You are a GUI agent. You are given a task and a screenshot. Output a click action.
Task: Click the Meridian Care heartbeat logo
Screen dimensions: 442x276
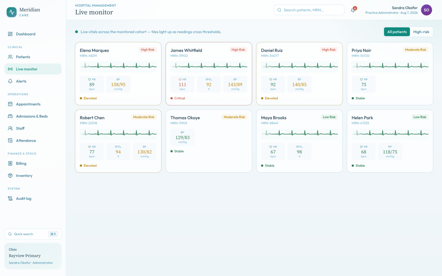click(12, 12)
